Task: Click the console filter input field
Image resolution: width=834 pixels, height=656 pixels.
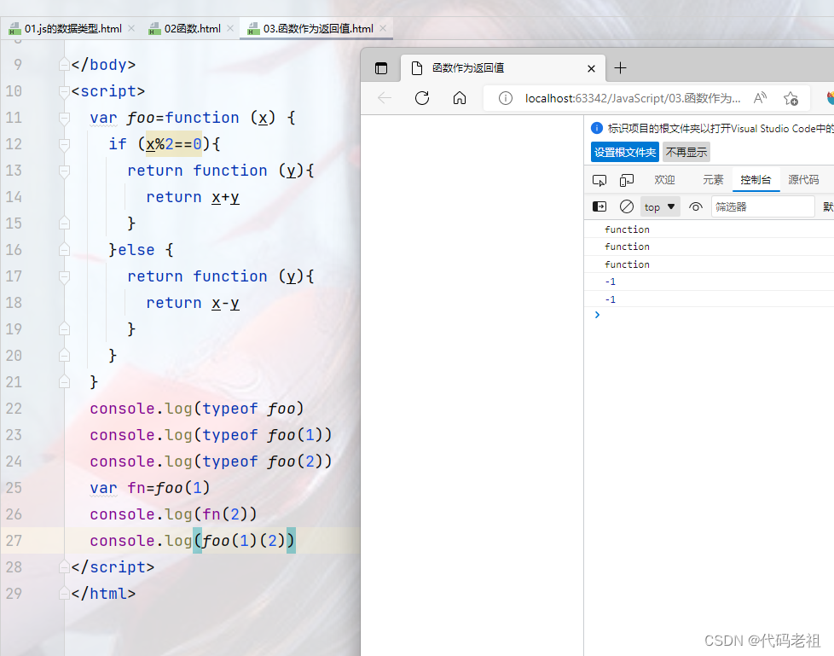Action: click(x=762, y=206)
